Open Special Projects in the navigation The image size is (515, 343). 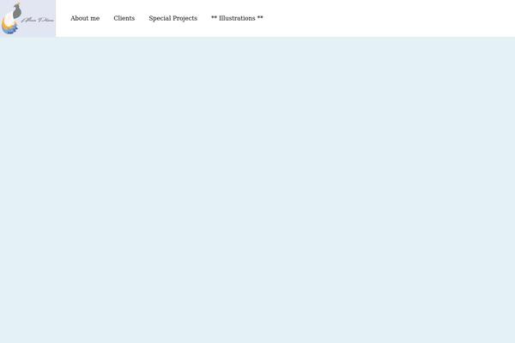point(173,18)
